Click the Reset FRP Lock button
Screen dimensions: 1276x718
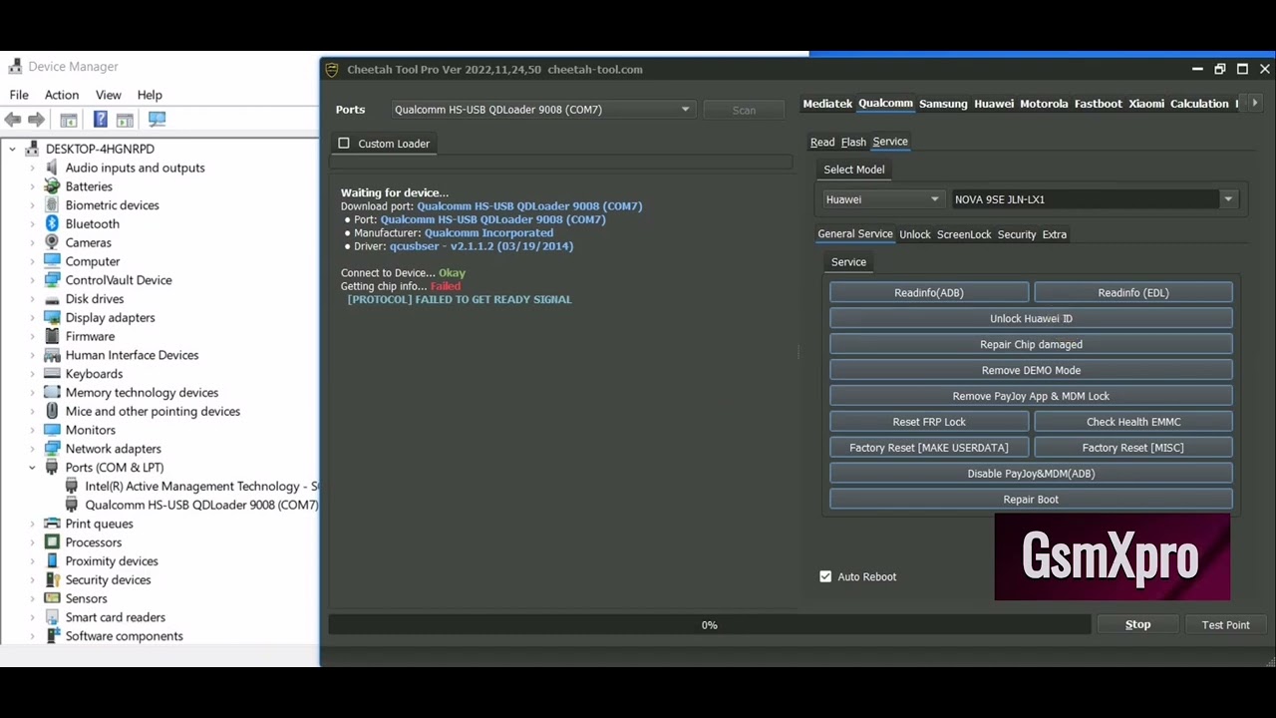point(929,422)
